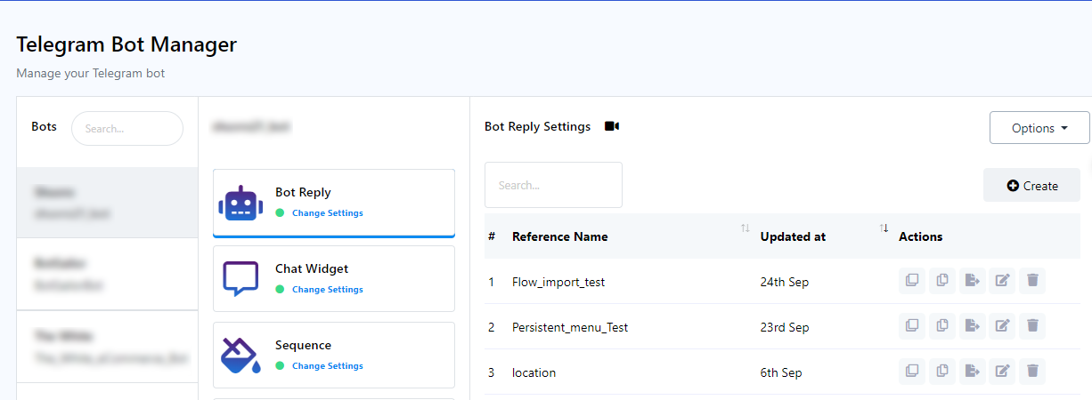Export the Flow_import_test reply

click(972, 281)
